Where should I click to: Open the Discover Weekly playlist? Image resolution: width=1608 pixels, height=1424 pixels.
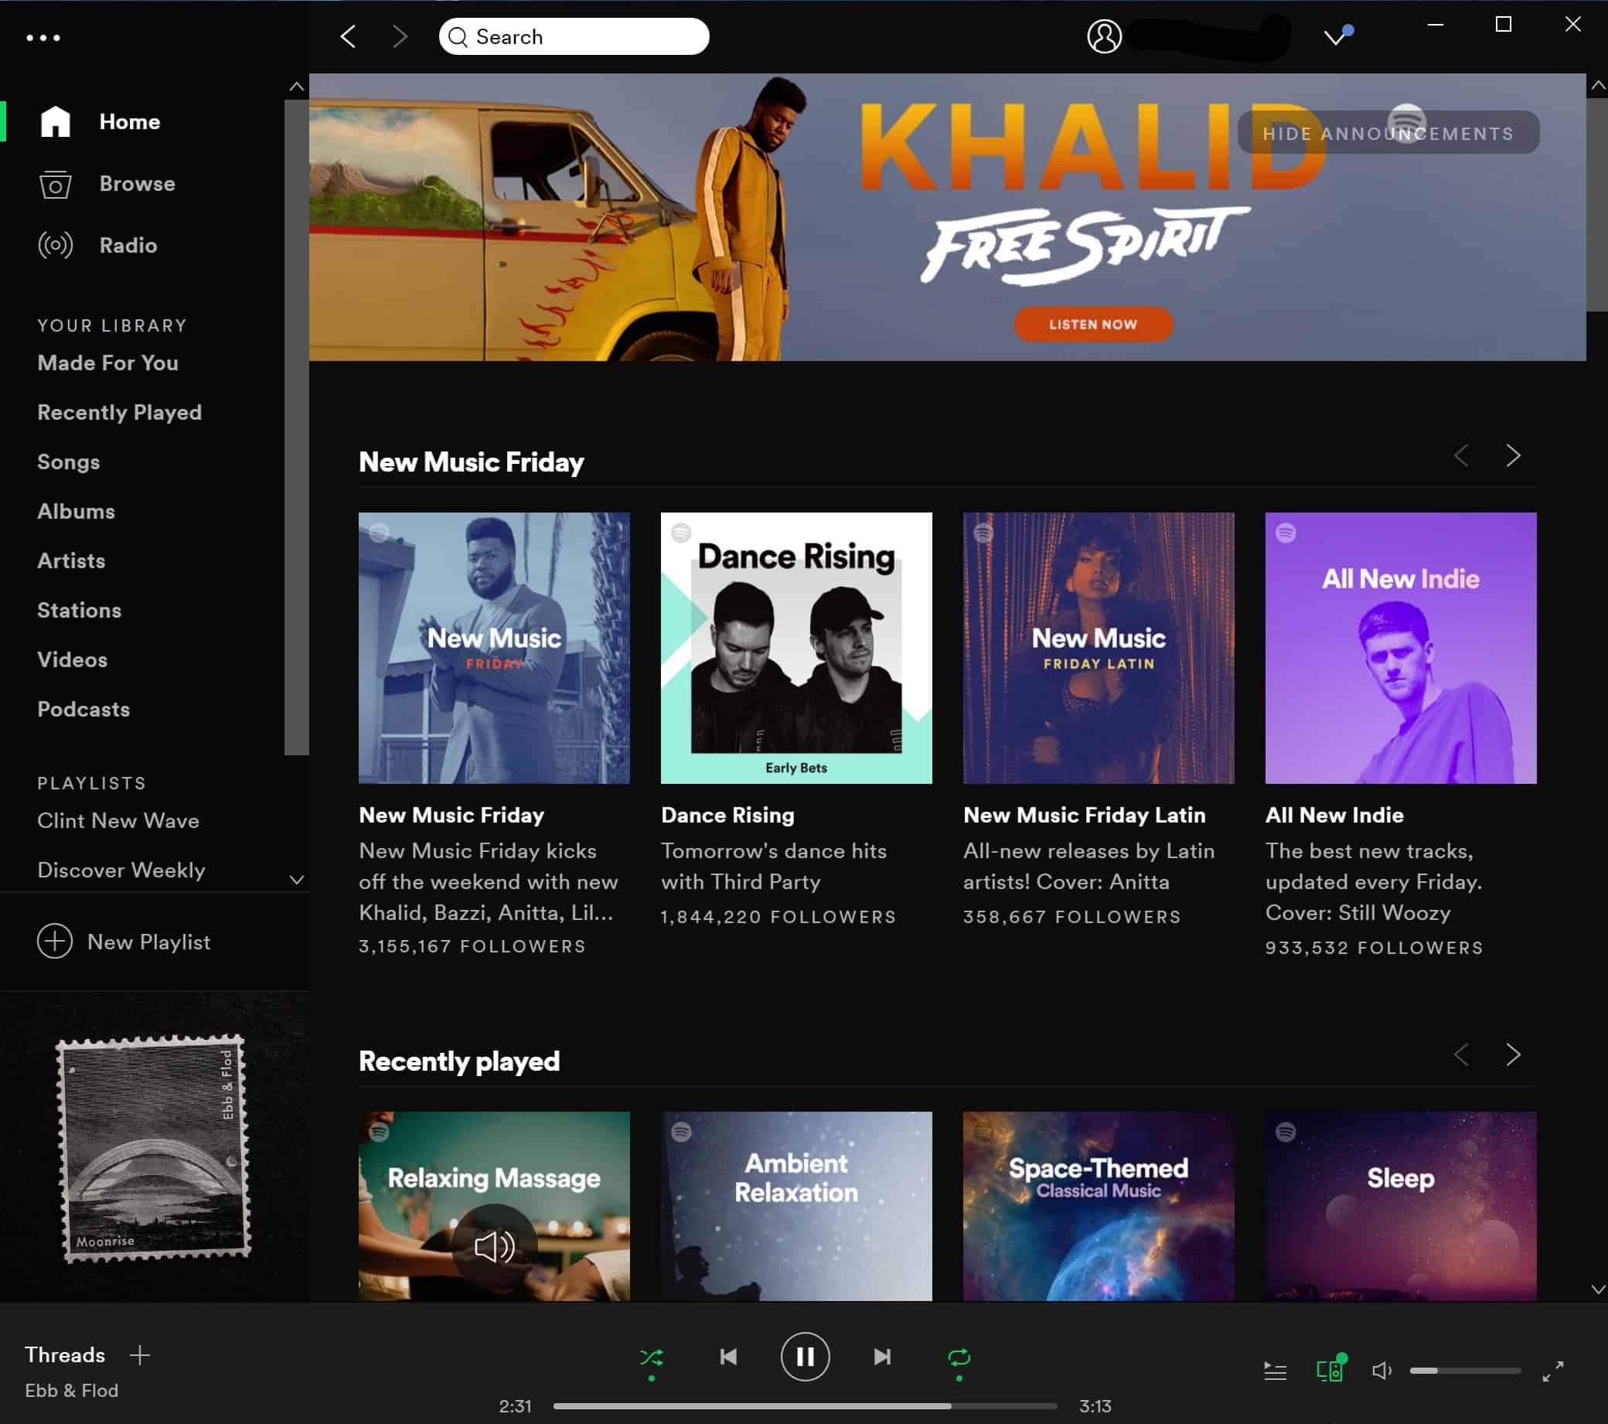pos(121,870)
